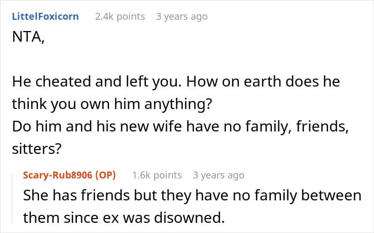Click the 1.6k points score
This screenshot has height=233, width=374.
157,175
